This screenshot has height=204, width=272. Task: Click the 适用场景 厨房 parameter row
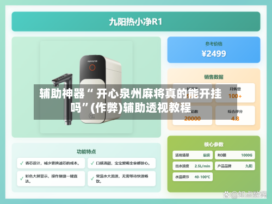click(193, 155)
